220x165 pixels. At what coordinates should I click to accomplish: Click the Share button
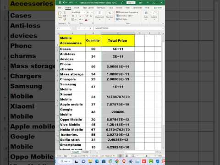(x=158, y=8)
